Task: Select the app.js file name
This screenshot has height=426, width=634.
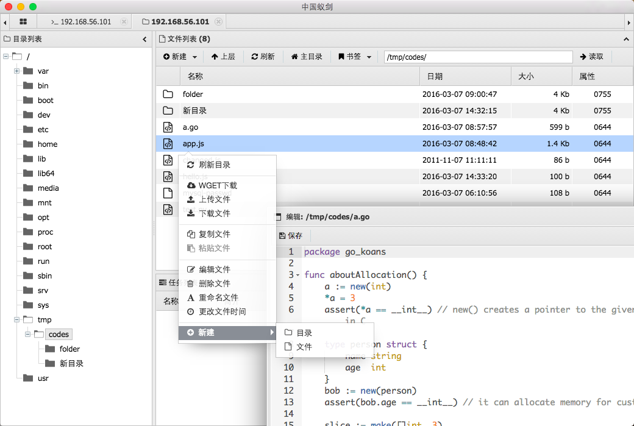Action: click(193, 143)
